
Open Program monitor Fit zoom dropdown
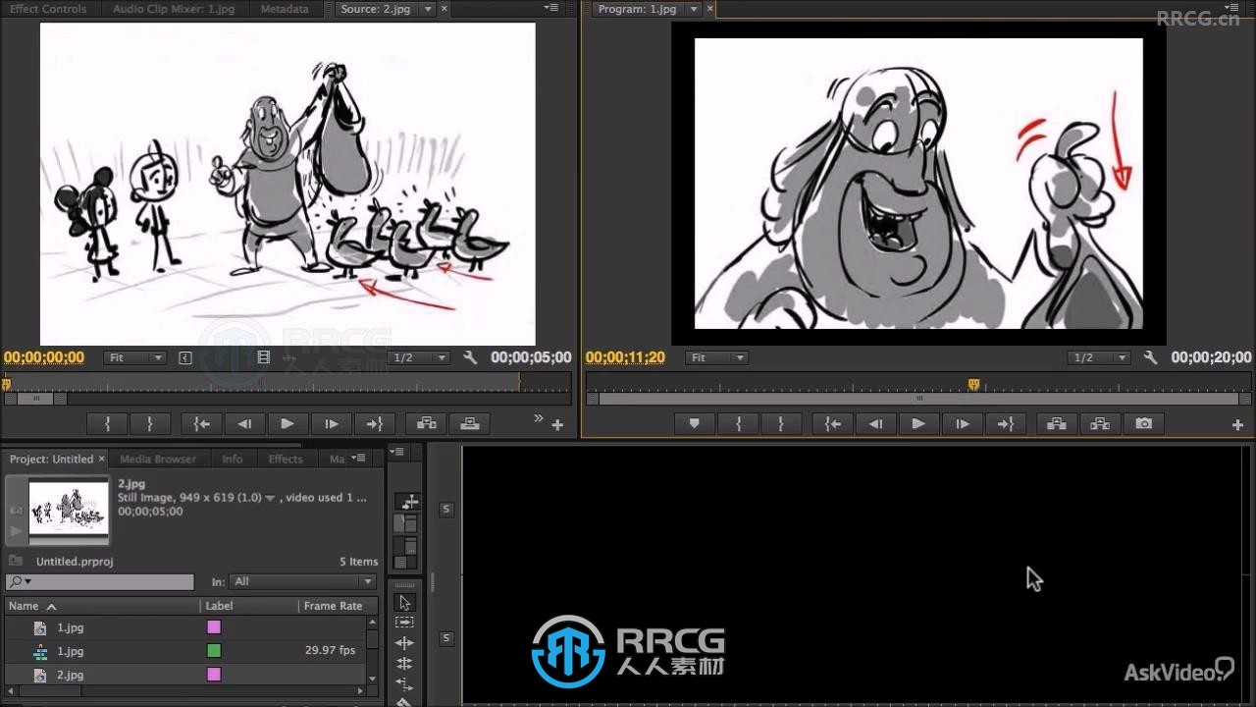(x=717, y=357)
